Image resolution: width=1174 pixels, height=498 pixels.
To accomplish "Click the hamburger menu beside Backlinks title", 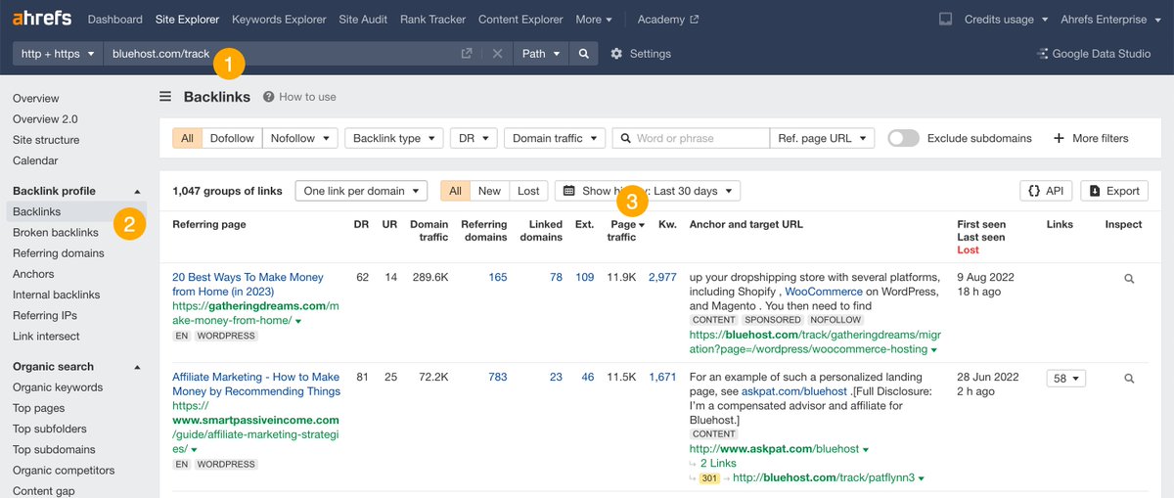I will click(166, 97).
